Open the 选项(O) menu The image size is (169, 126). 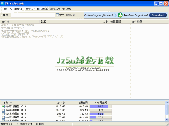(55, 9)
